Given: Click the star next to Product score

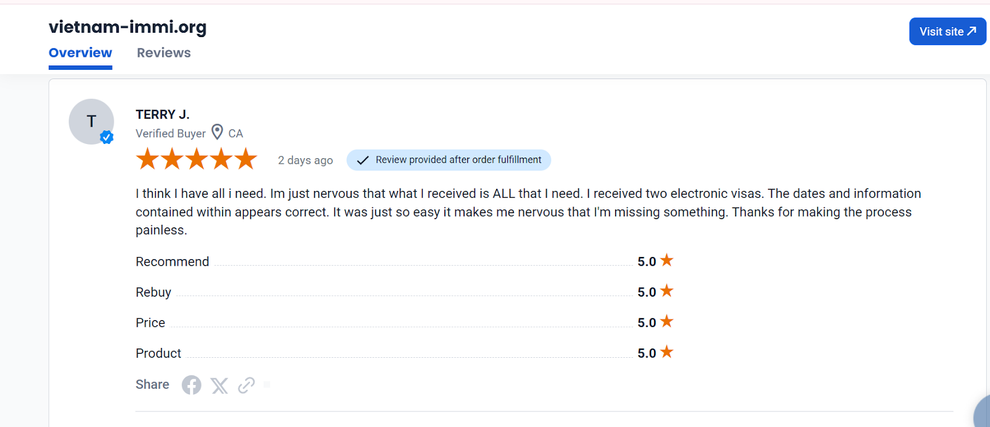Looking at the screenshot, I should (666, 352).
